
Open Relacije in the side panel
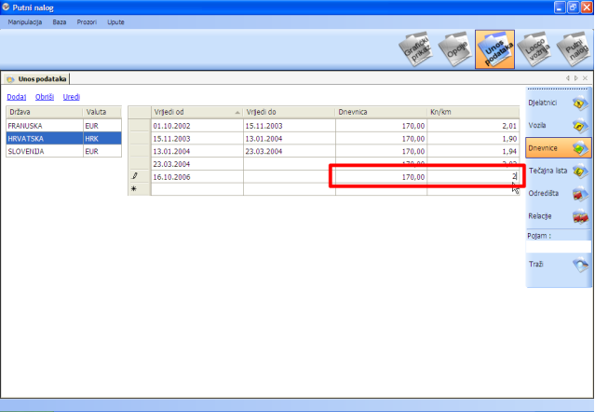tap(558, 216)
